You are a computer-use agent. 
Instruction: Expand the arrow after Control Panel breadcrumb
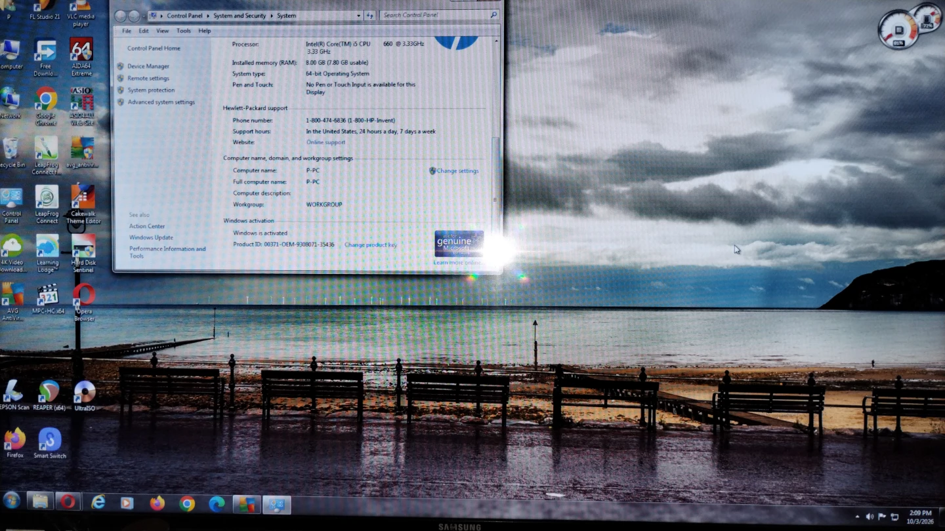209,16
